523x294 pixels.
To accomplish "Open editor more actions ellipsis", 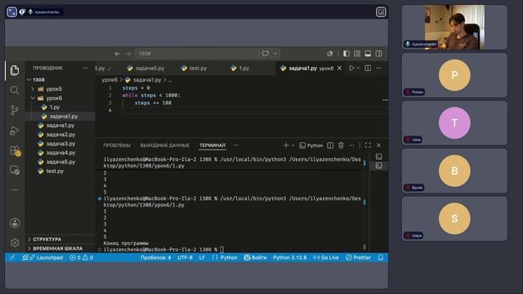I will [x=378, y=68].
